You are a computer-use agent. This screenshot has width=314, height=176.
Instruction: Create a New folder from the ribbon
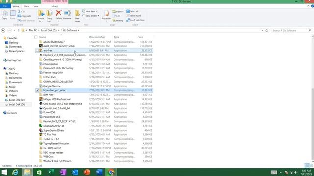pyautogui.click(x=78, y=16)
